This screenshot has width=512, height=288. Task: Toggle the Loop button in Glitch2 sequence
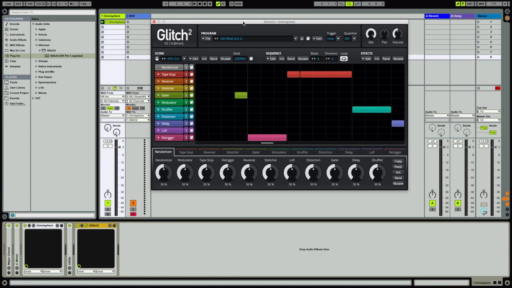coord(344,59)
